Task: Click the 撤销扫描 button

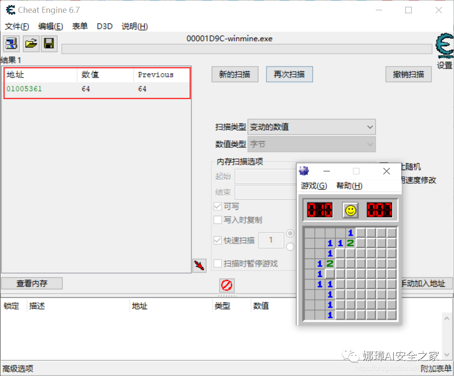Action: coord(408,74)
